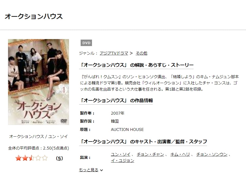This screenshot has width=246, height=178.
Task: Open the その他 genre link
Action: [x=141, y=53]
